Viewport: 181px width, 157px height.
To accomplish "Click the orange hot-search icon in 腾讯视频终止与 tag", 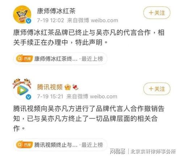I will [x=24, y=145].
